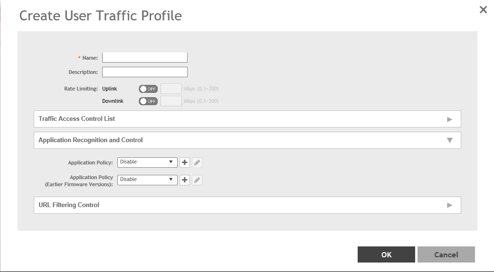The height and width of the screenshot is (272, 494).
Task: Edit the selected Application Policy pencil icon
Action: point(197,163)
